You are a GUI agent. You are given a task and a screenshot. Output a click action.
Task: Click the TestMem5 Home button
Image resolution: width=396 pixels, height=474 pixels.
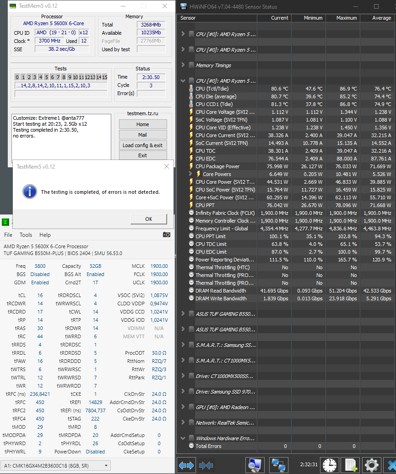[x=142, y=124]
